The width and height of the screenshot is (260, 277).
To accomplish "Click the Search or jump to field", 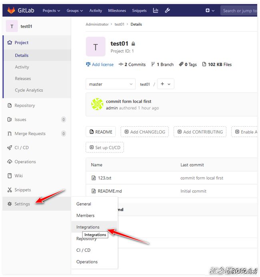I will point(239,10).
